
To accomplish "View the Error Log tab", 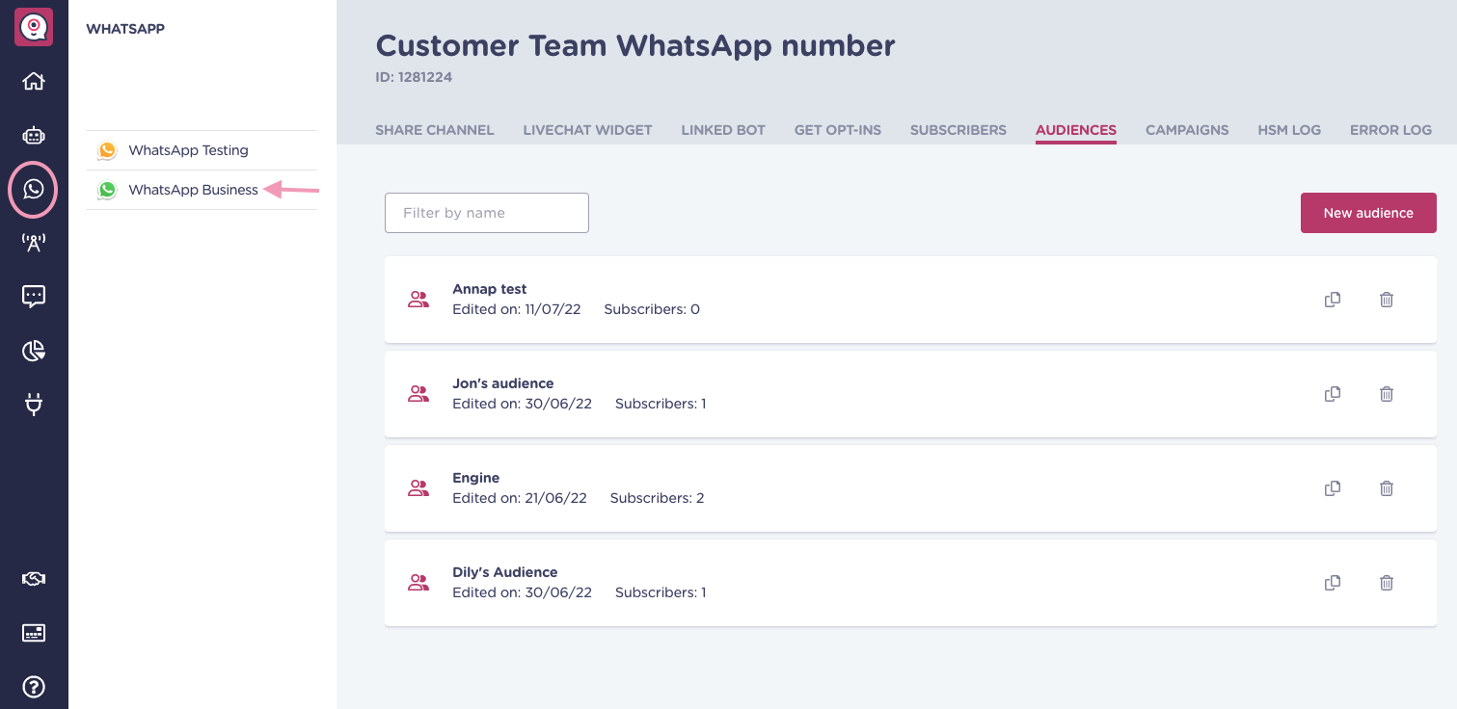I will pyautogui.click(x=1390, y=130).
